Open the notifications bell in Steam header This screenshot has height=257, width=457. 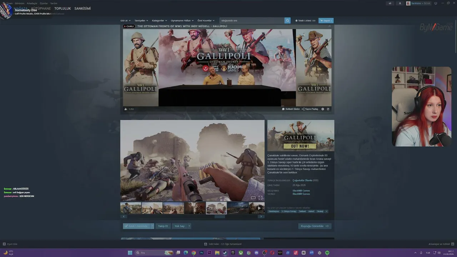[400, 3]
